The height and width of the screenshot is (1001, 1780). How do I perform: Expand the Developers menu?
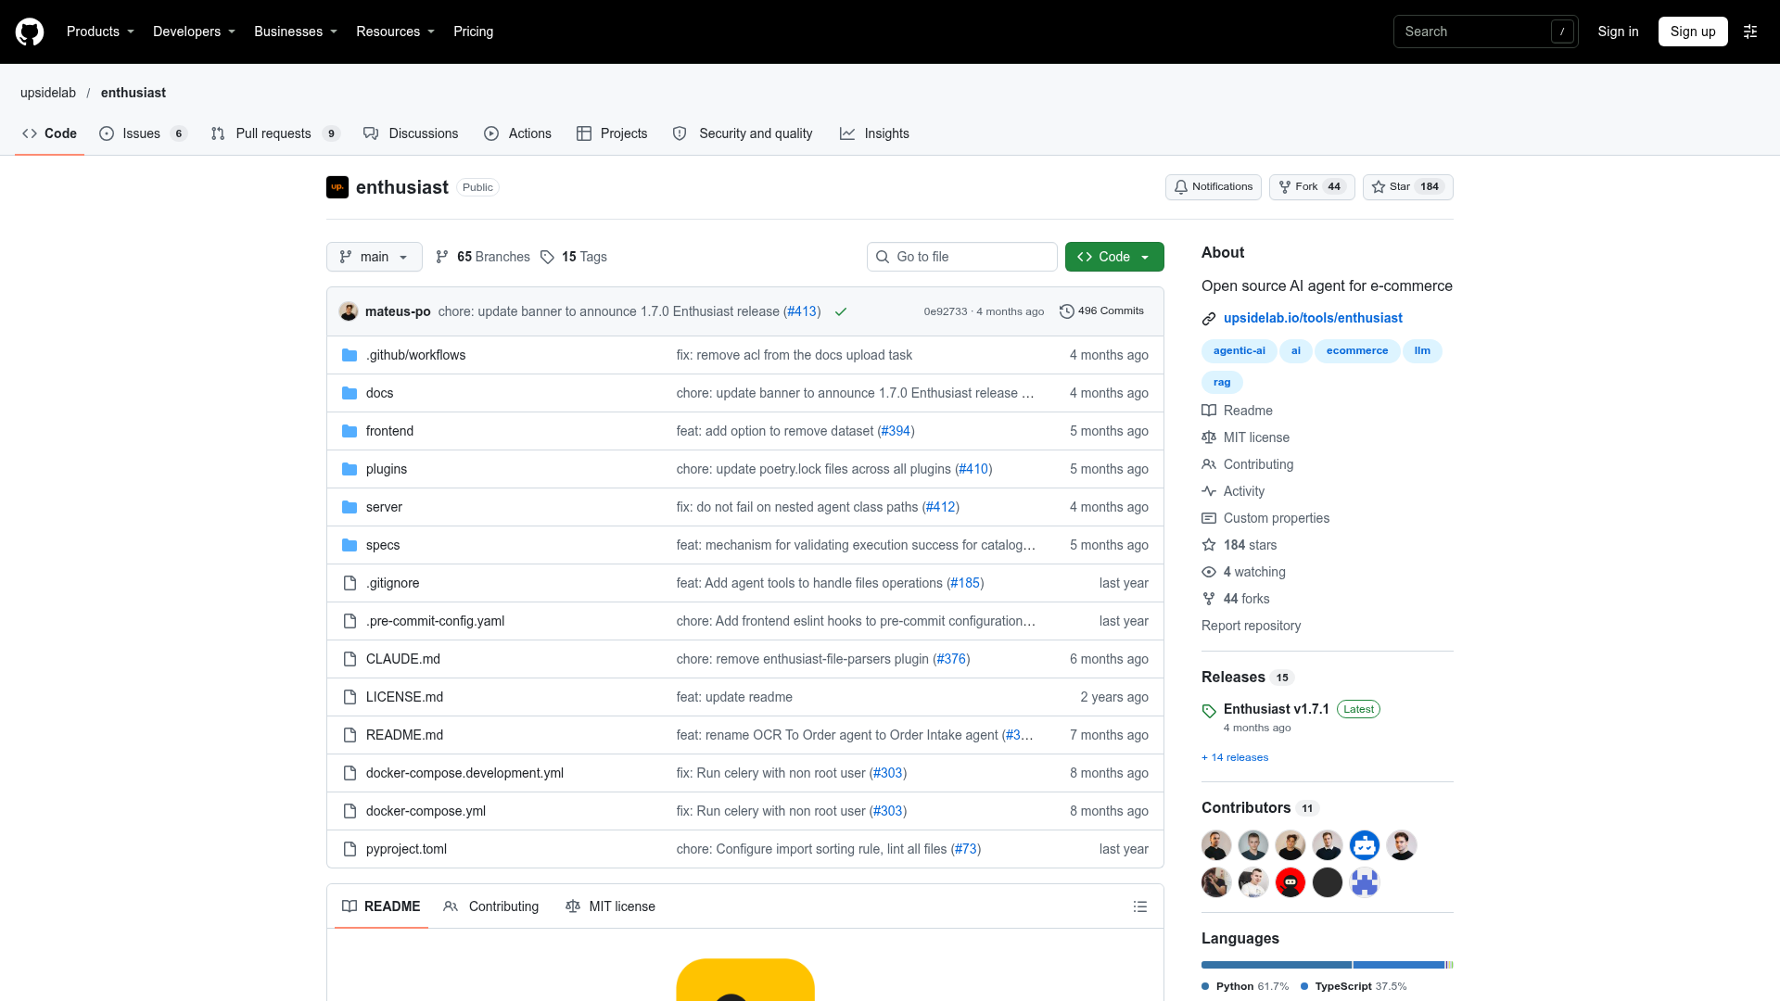coord(194,32)
